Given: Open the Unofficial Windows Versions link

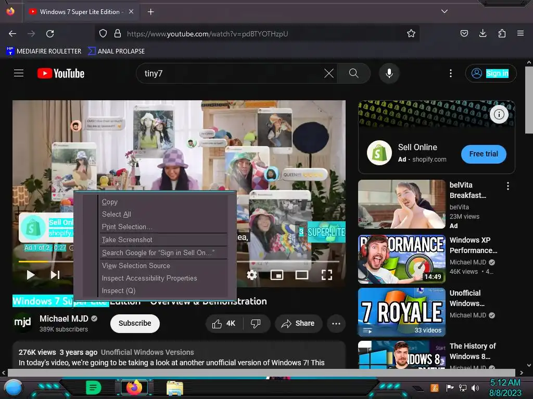Looking at the screenshot, I should pos(147,352).
